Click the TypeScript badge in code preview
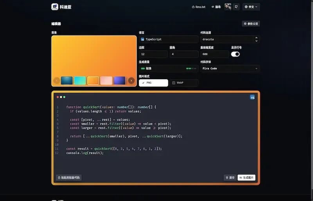Image resolution: width=313 pixels, height=201 pixels. tap(252, 97)
